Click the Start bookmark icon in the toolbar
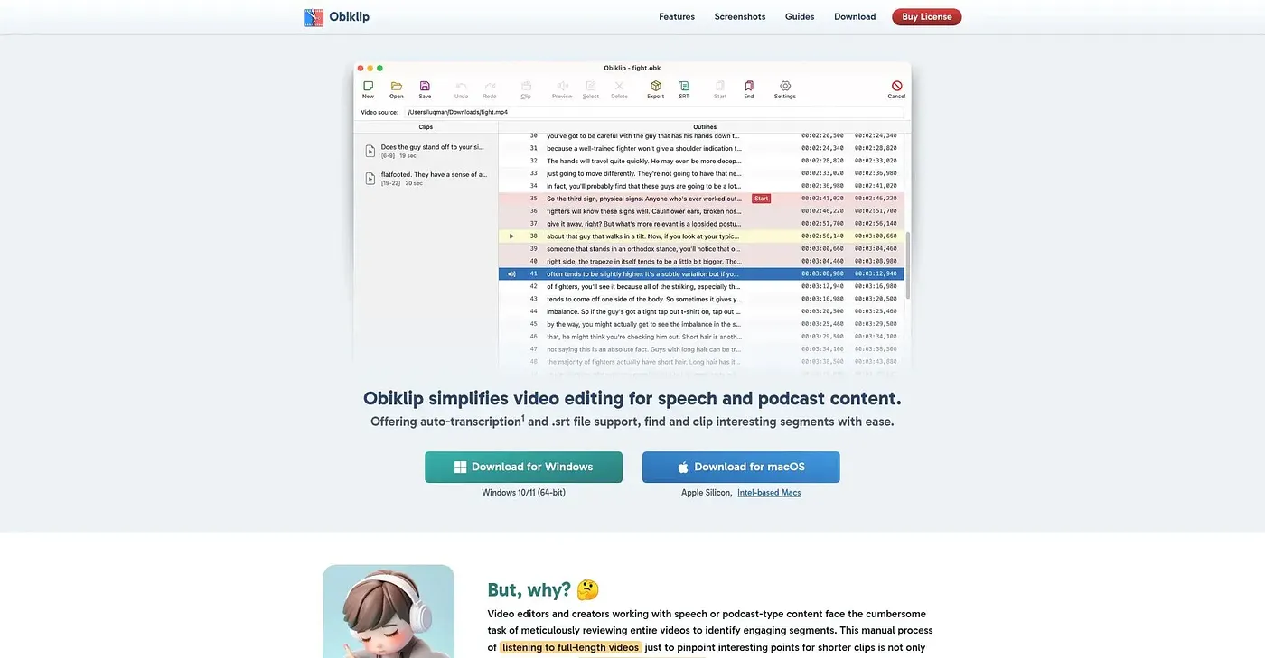This screenshot has height=658, width=1265. (720, 86)
